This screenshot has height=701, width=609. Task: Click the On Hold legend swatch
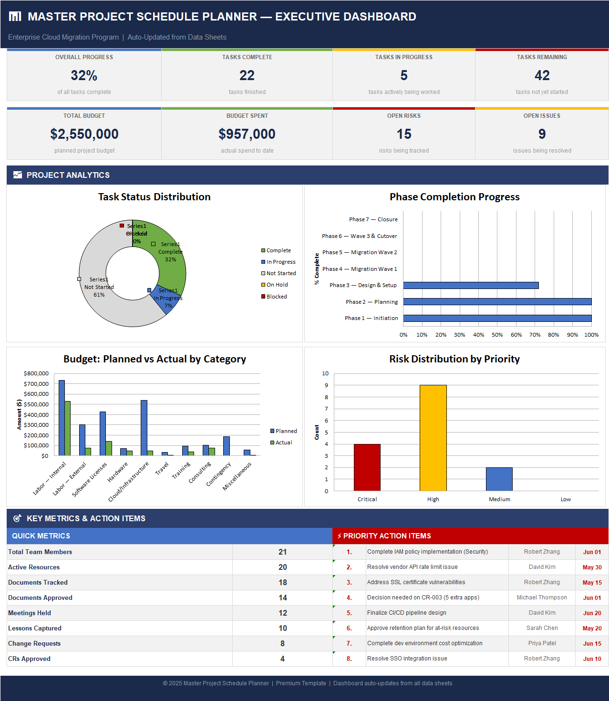(x=263, y=285)
